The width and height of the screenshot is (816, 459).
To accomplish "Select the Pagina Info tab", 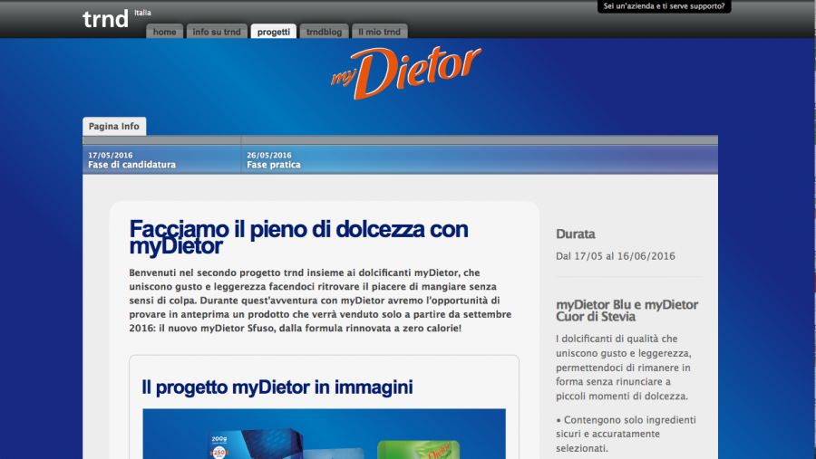I will tap(113, 127).
